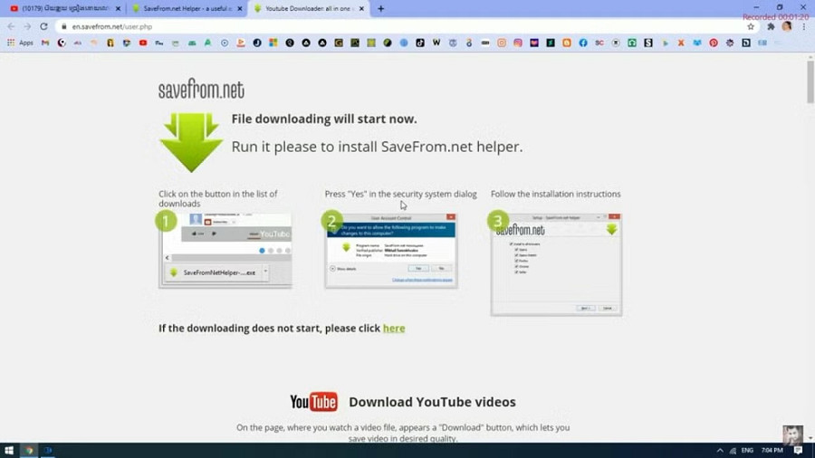This screenshot has height=458, width=815.
Task: Click the 'here' download link
Action: [x=394, y=329]
